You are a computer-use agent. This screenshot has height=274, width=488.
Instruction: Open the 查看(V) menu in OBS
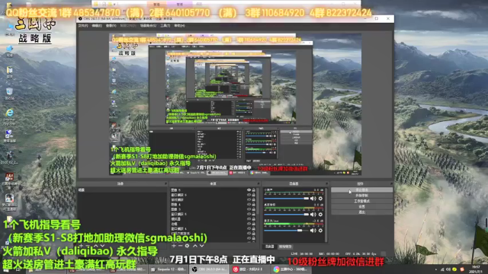111,26
